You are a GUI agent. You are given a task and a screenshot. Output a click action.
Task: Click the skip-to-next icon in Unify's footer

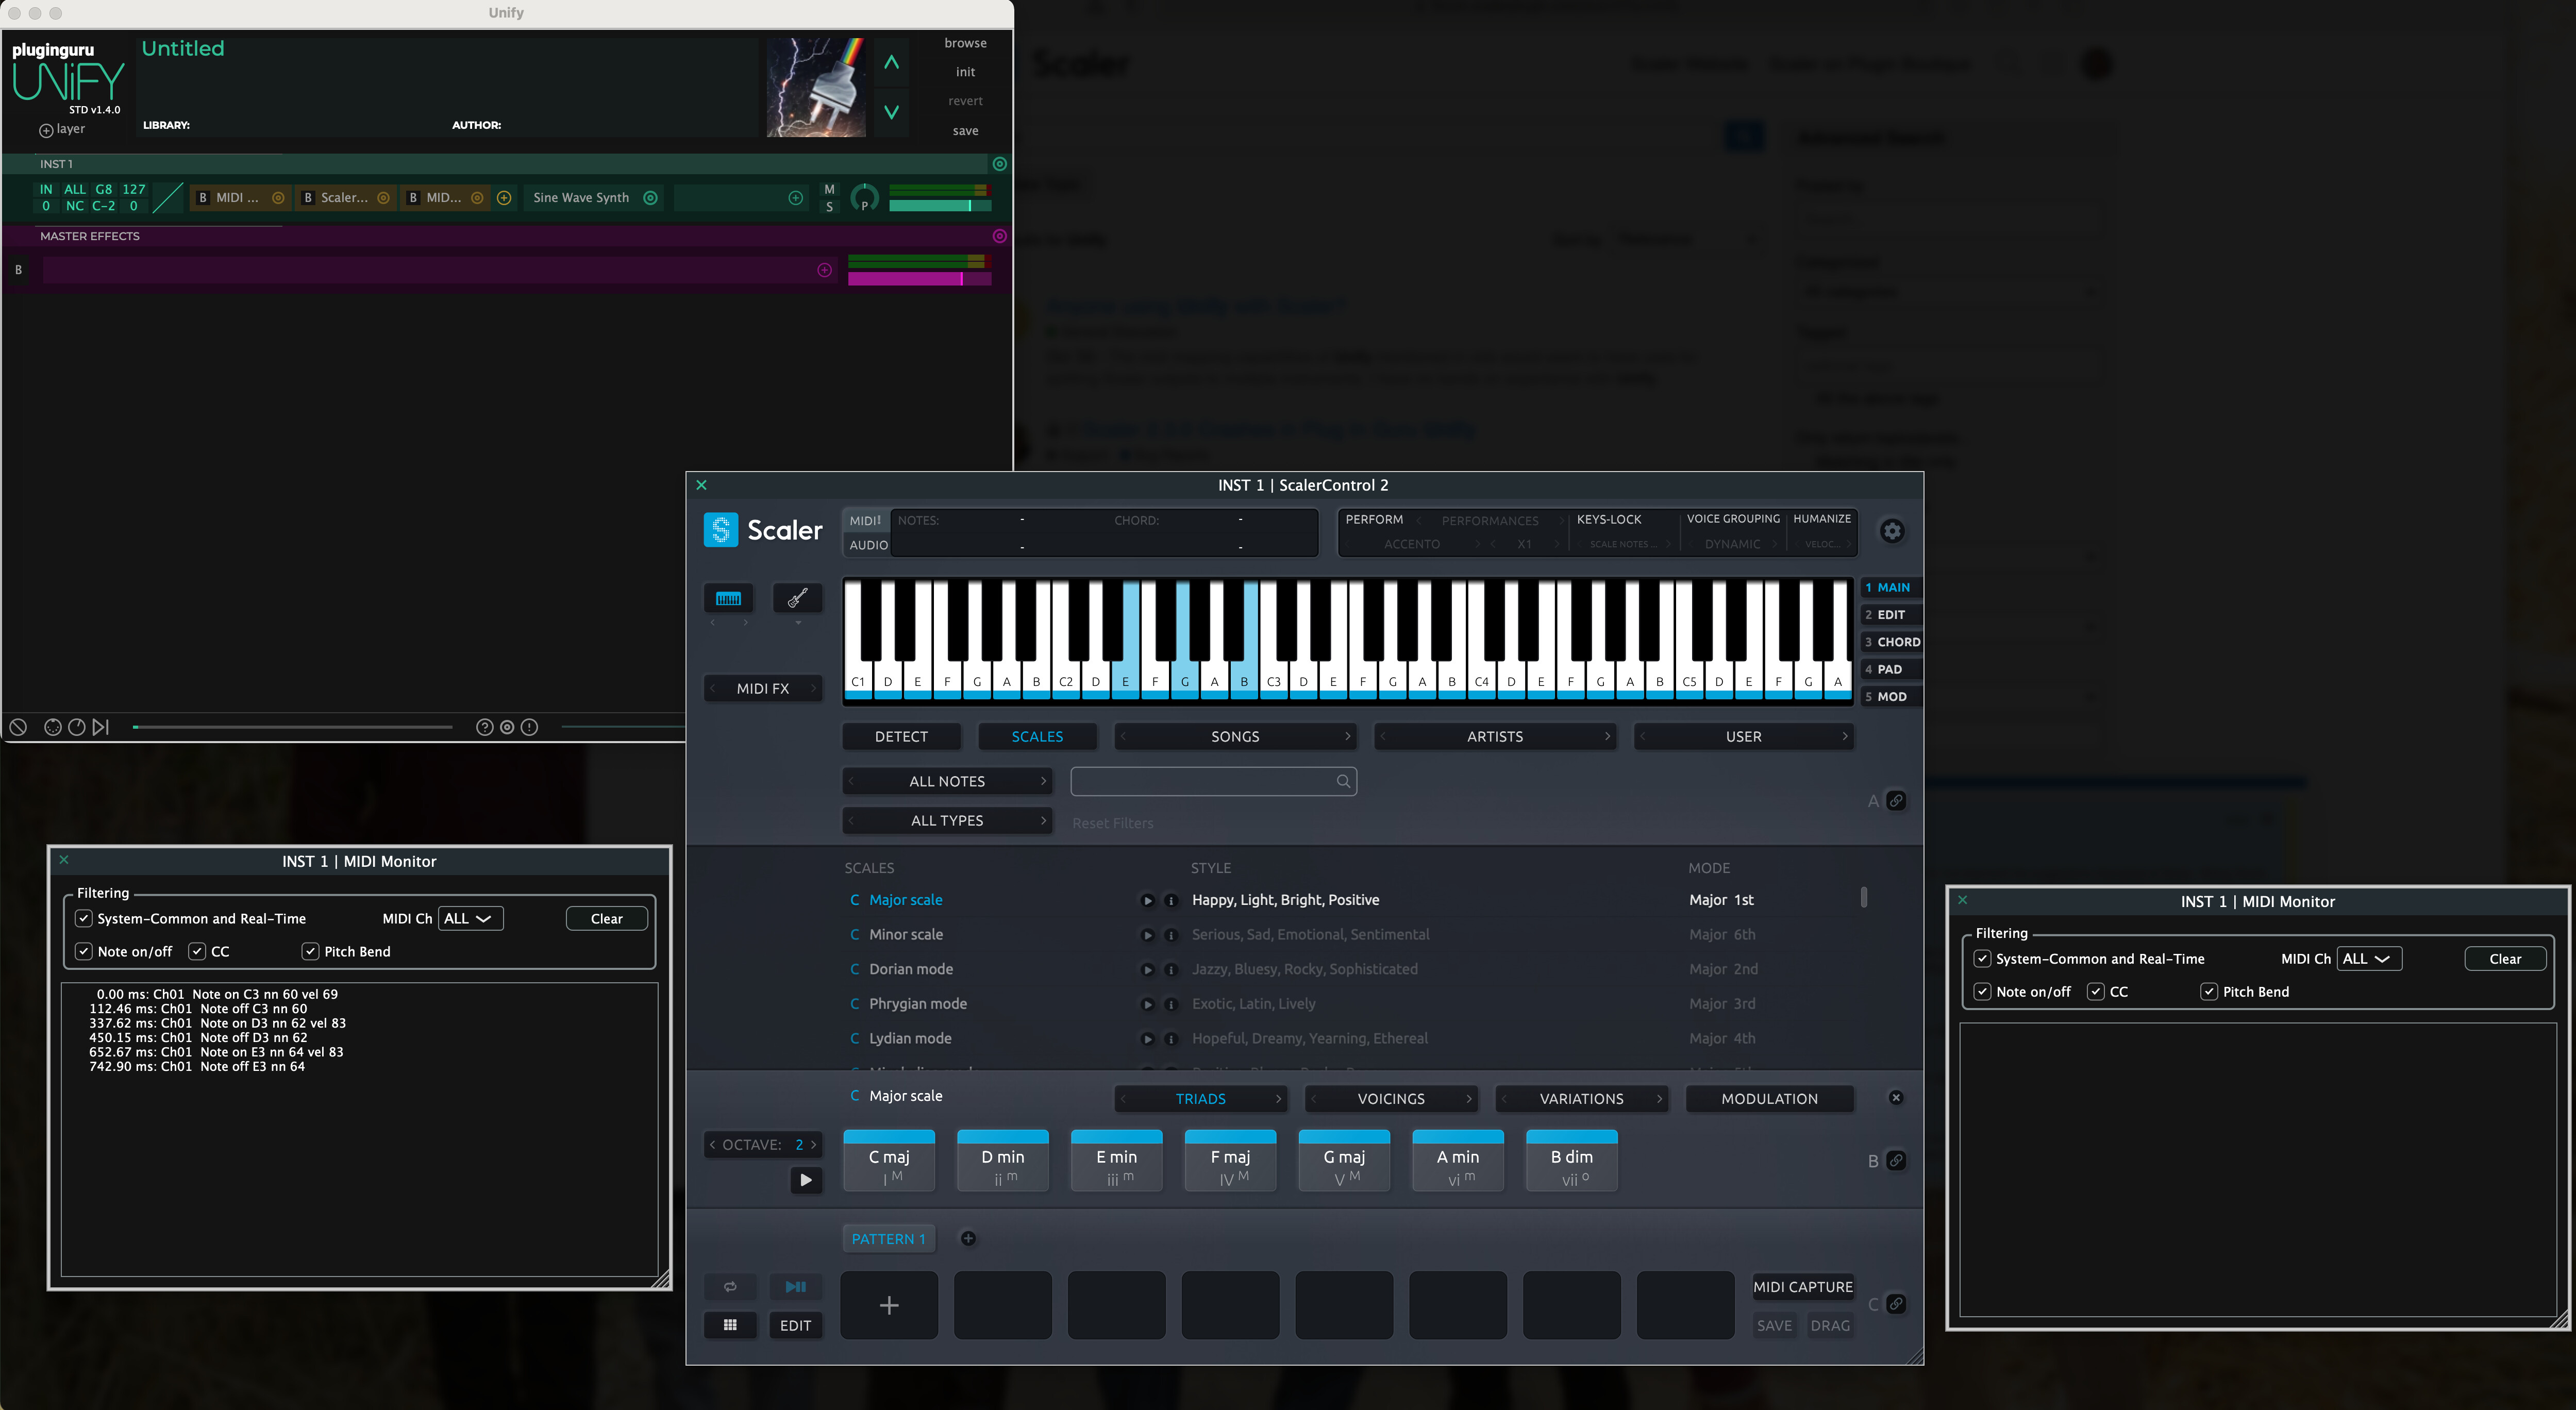101,727
